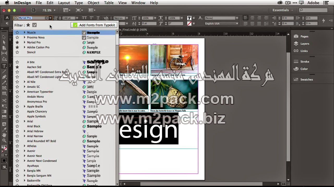This screenshot has height=187, width=334.
Task: Open the character style [None] dropdown
Action: (237, 18)
